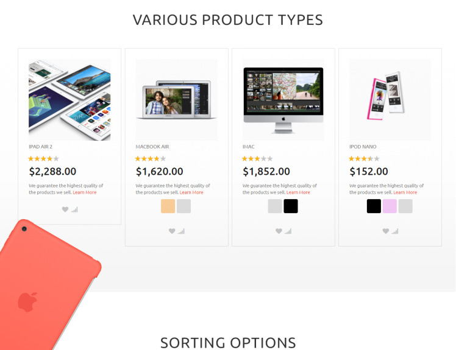Open Learn More link under iMac
This screenshot has height=350, width=456.
(298, 192)
